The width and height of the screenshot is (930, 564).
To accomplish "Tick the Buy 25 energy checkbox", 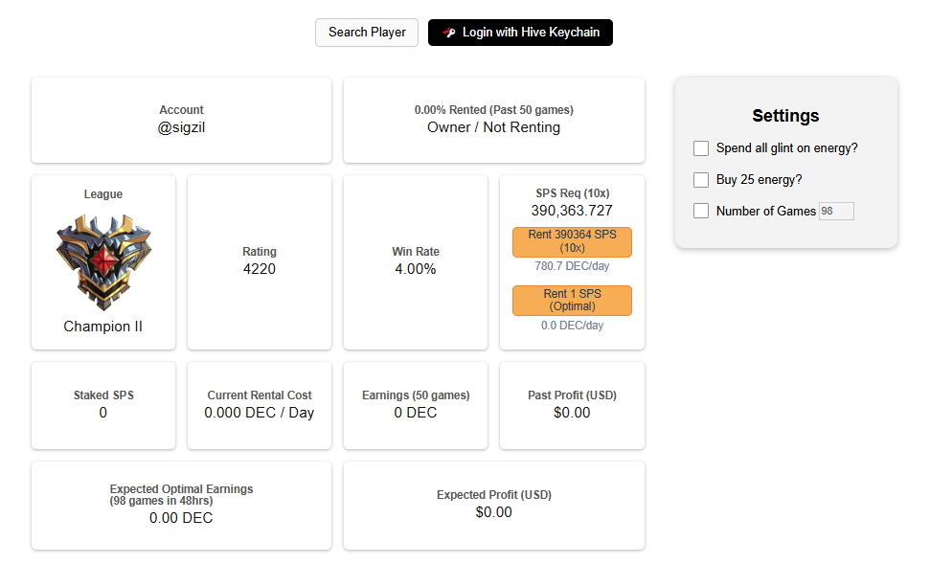I will click(x=701, y=180).
